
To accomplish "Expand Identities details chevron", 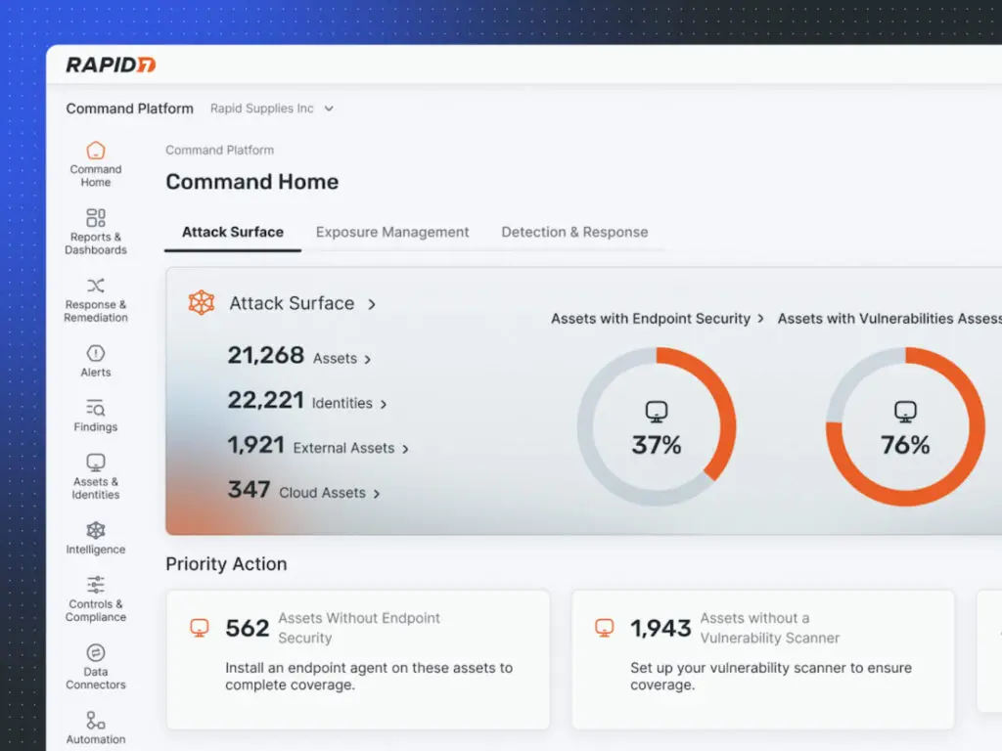I will tap(384, 403).
